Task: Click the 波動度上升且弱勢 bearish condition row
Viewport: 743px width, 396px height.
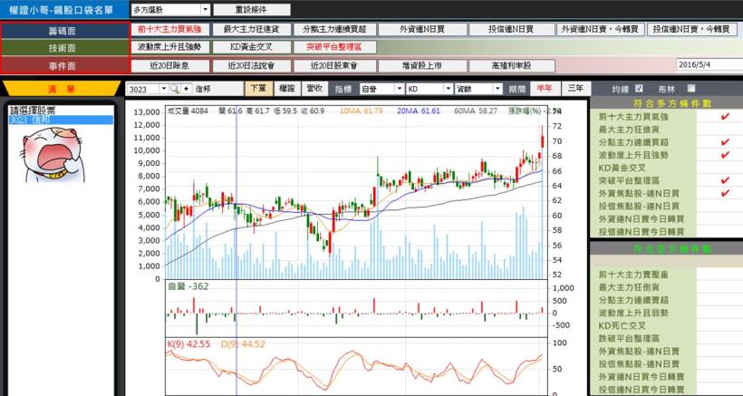Action: (x=666, y=314)
